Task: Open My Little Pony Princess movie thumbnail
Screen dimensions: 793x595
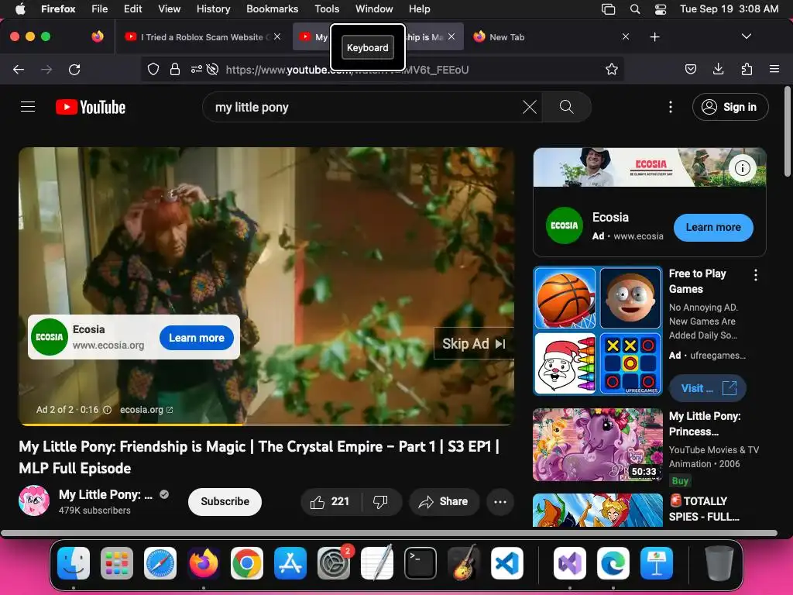Action: (x=598, y=445)
